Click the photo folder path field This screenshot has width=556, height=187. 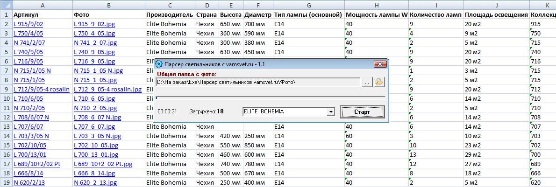click(x=258, y=82)
